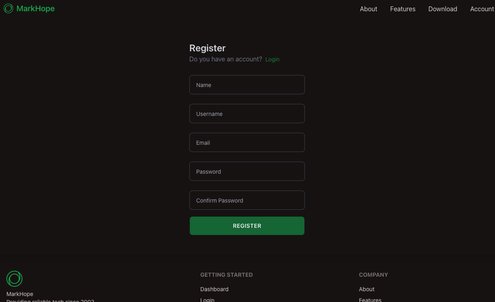Open the About page from the navigation bar
Viewport: 495px width, 302px height.
pos(368,9)
